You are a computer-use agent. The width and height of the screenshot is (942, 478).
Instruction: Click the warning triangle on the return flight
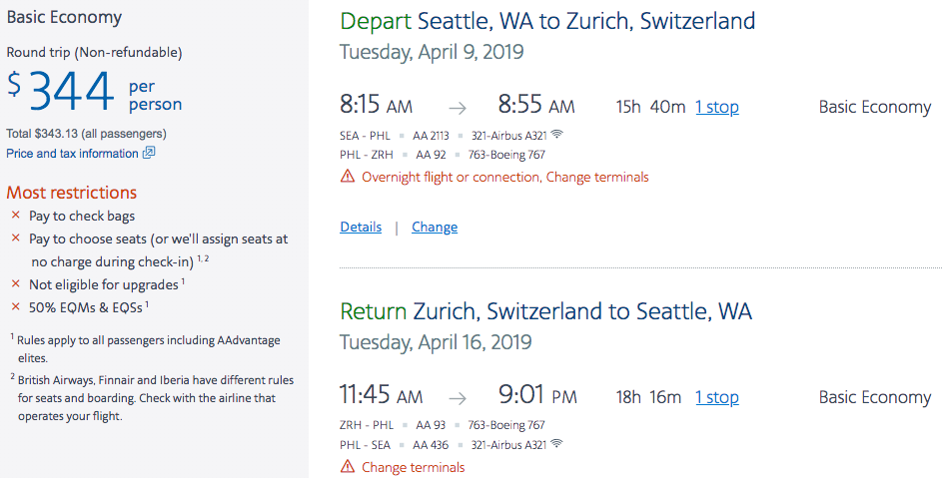(x=348, y=467)
